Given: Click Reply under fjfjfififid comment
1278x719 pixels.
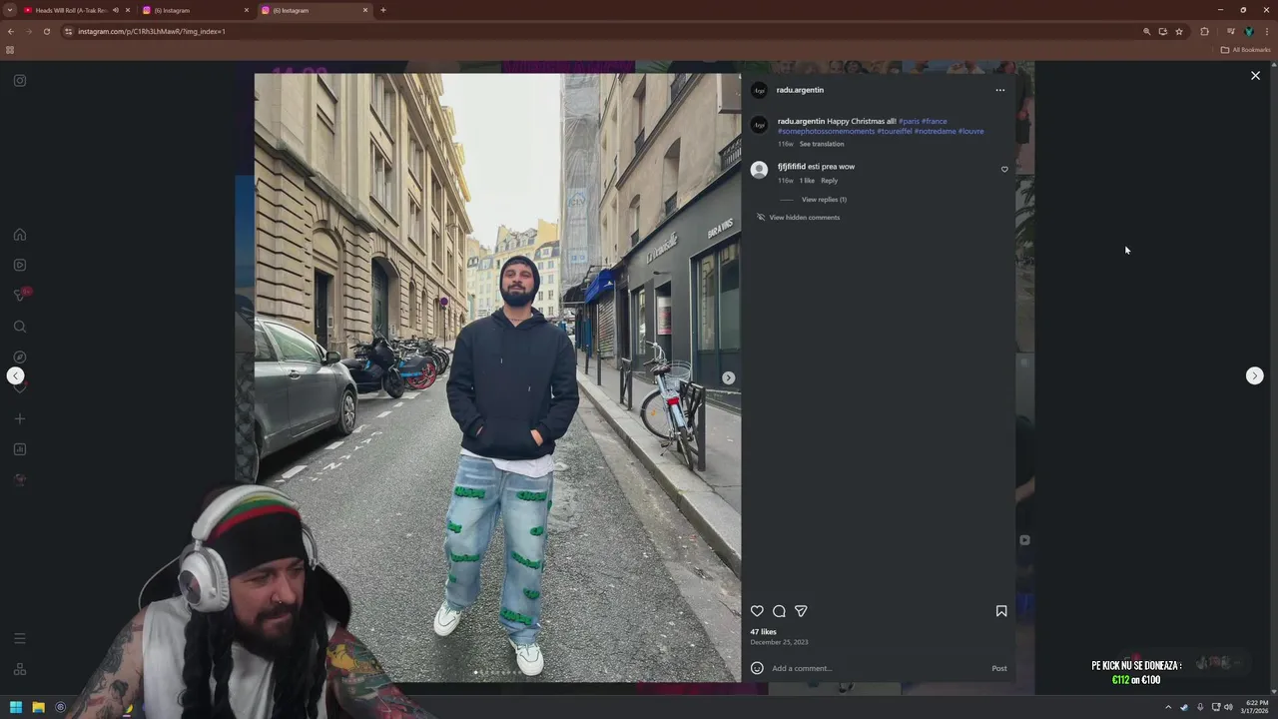Looking at the screenshot, I should coord(829,181).
